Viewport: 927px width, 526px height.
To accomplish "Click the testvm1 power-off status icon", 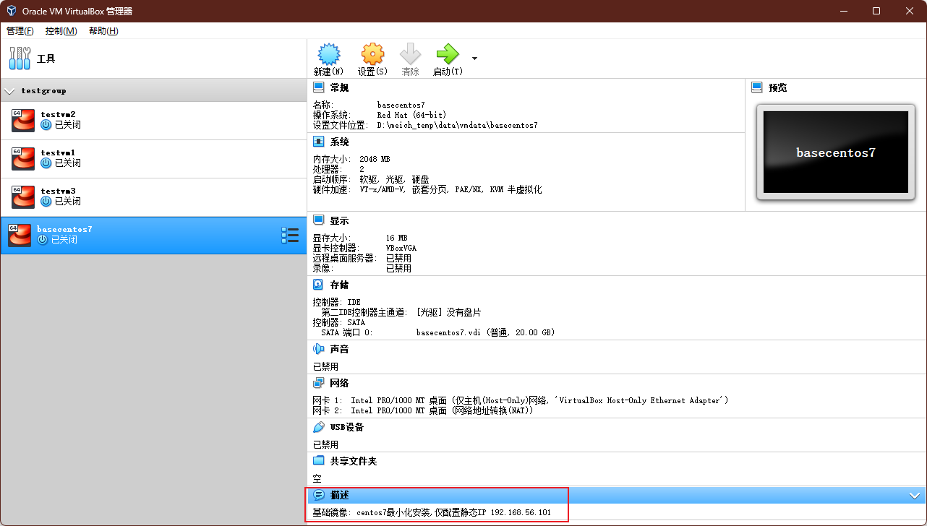I will click(x=46, y=163).
